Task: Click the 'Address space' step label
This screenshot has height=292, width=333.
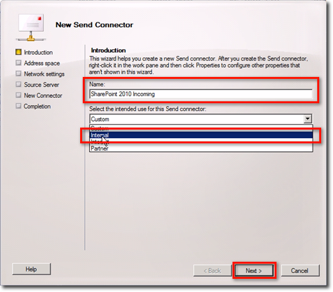Action: tap(42, 63)
